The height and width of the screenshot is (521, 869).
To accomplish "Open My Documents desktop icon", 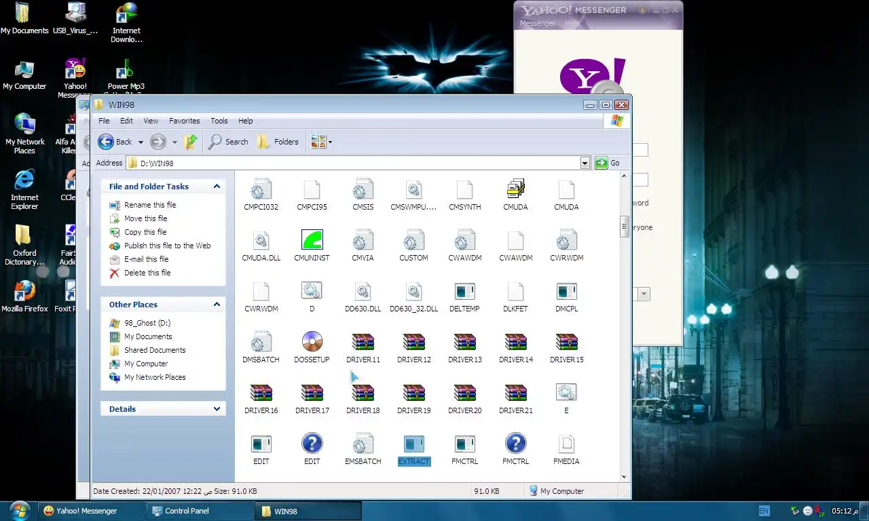I will point(24,18).
